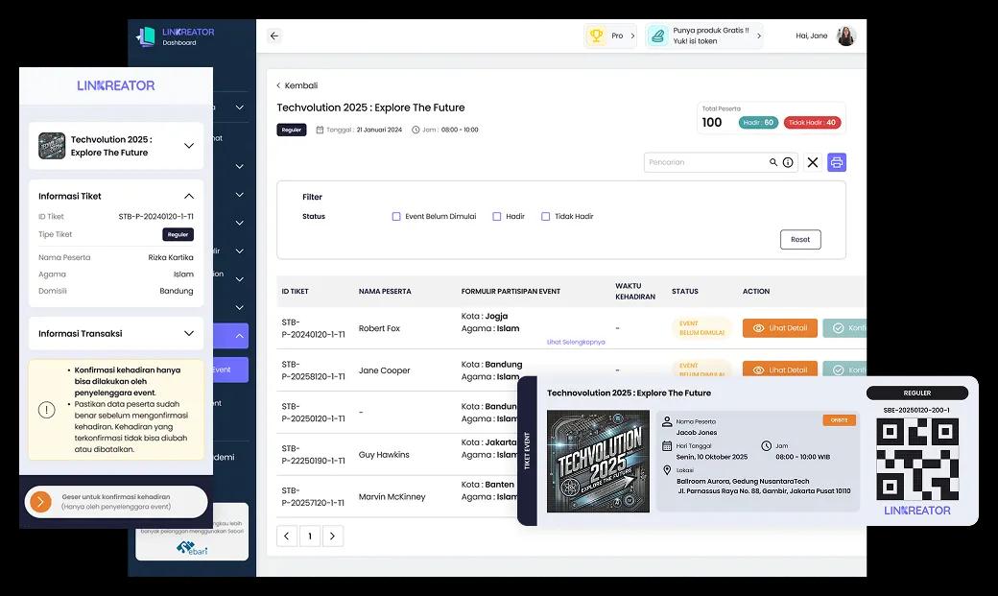Click the back arrow icon in top bar
This screenshot has height=596, width=998.
[x=274, y=36]
